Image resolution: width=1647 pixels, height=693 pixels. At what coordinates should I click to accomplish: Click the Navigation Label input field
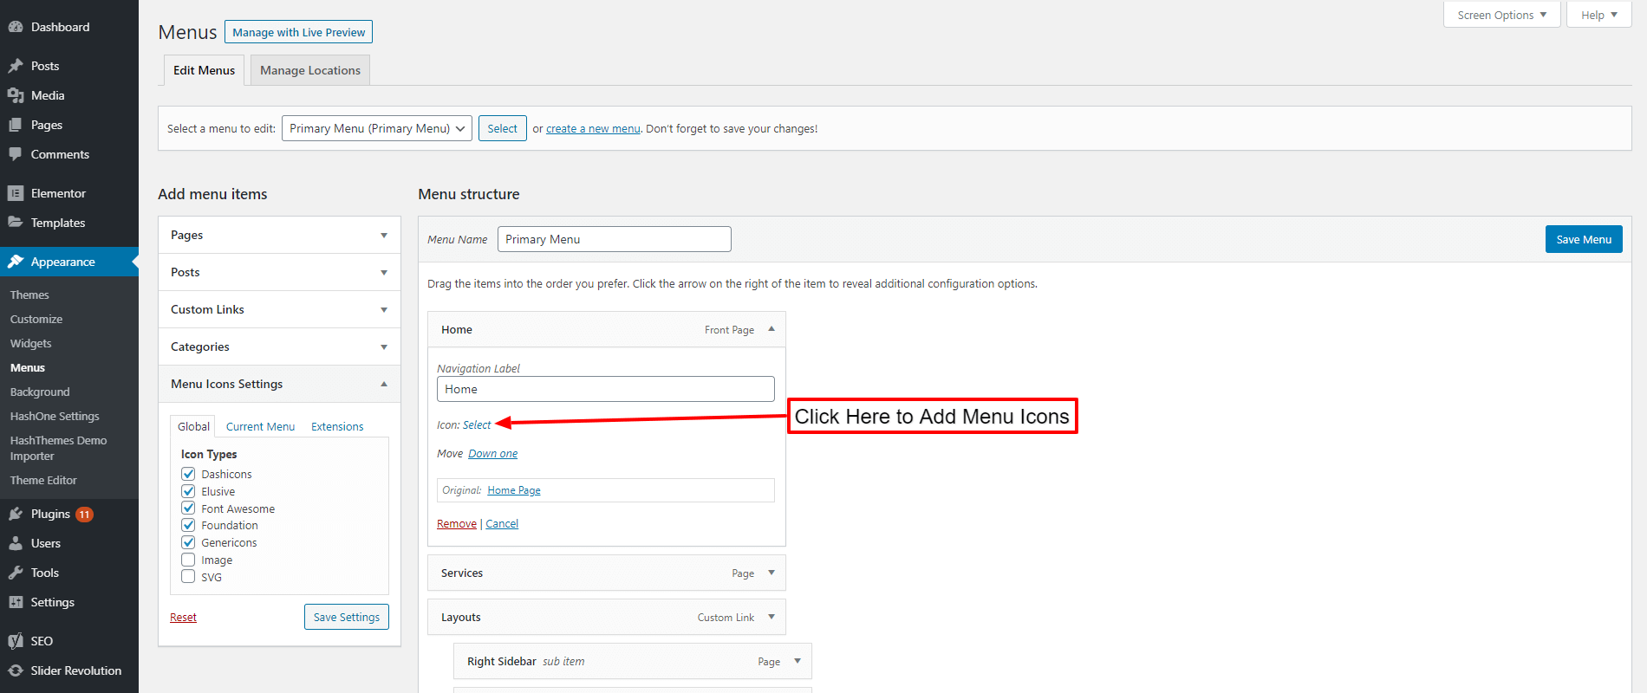pyautogui.click(x=606, y=389)
